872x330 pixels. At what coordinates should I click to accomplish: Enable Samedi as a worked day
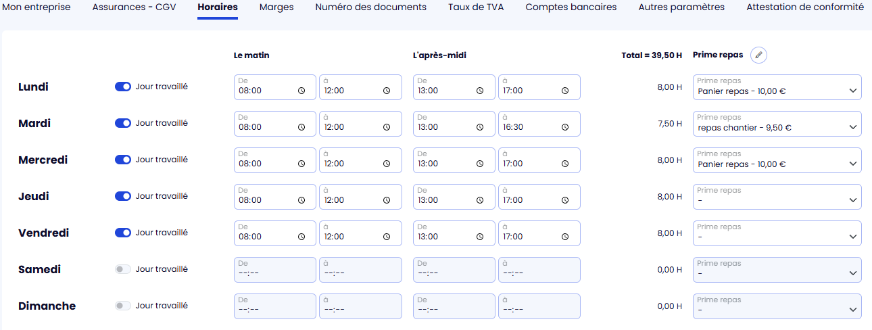[x=123, y=269]
